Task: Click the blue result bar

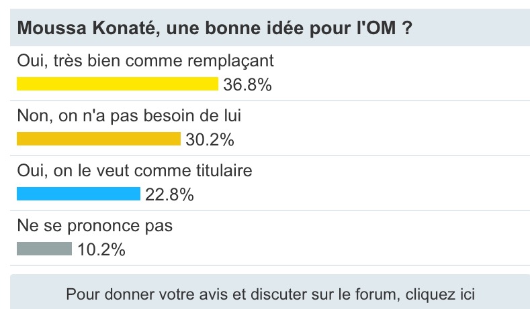Action: (79, 194)
